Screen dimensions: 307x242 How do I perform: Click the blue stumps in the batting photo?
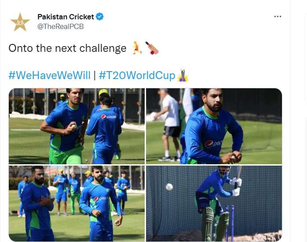(230, 223)
